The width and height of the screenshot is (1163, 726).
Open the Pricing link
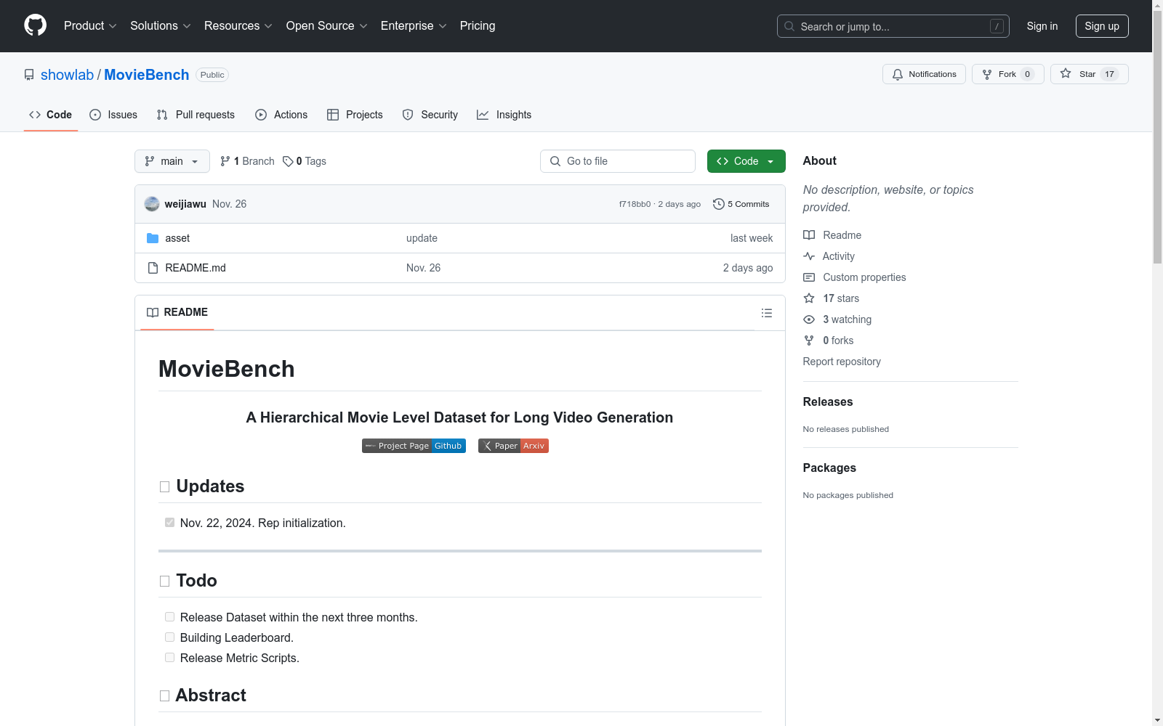click(478, 26)
